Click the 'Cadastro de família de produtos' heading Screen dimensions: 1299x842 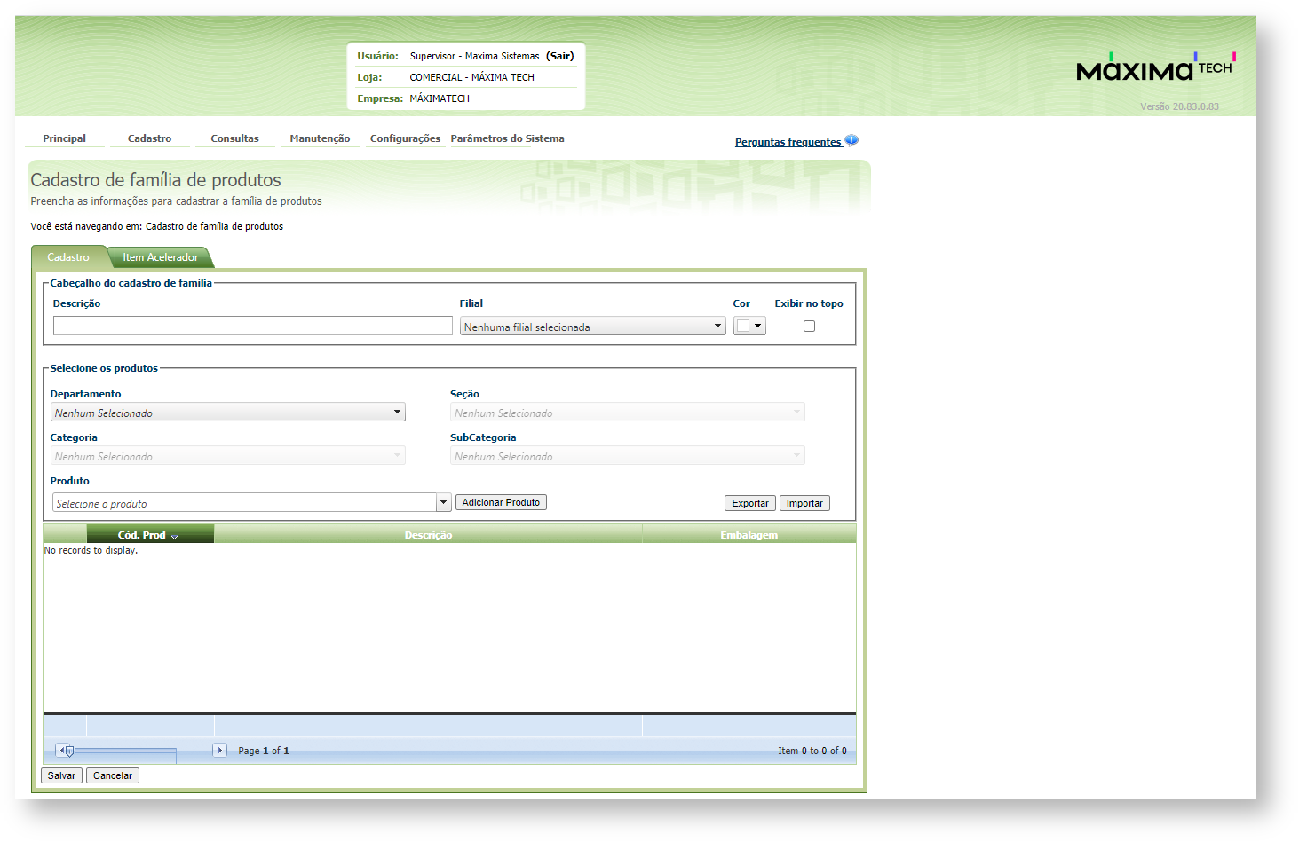(x=155, y=180)
